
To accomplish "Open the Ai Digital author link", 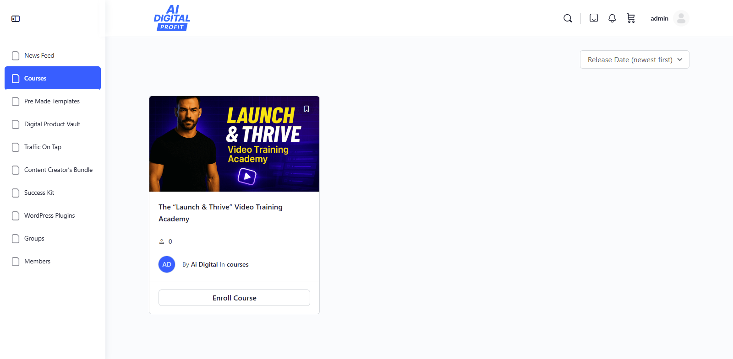I will (x=204, y=264).
